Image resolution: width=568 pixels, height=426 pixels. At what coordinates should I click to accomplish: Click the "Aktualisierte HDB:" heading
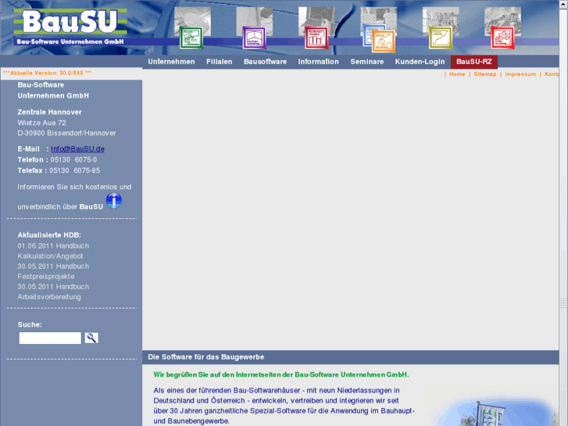pos(49,235)
